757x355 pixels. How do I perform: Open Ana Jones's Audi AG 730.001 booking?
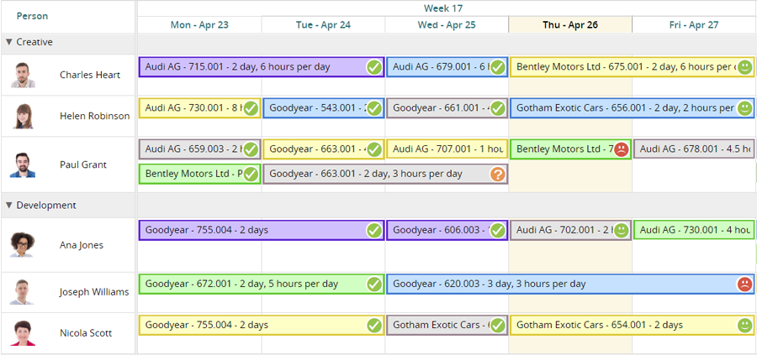click(x=694, y=230)
